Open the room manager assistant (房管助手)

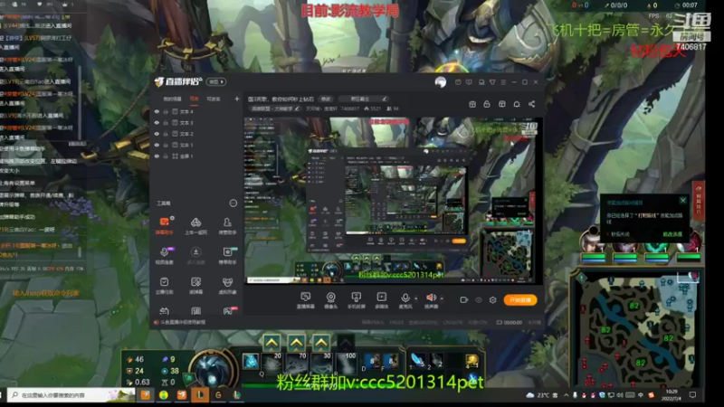(x=227, y=225)
